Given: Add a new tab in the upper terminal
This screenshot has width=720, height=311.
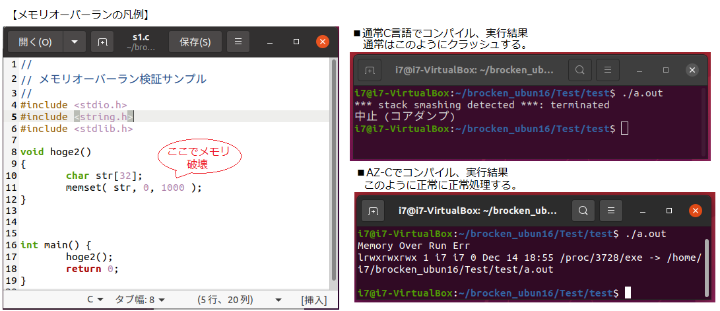Looking at the screenshot, I should click(369, 69).
